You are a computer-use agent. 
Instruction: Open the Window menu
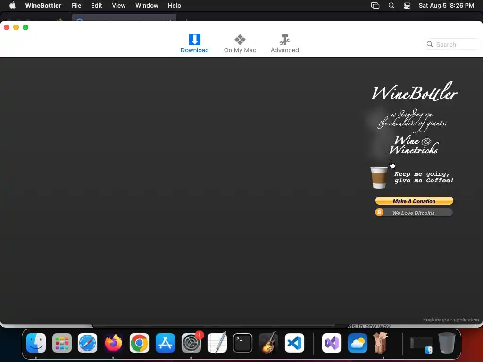pyautogui.click(x=147, y=6)
